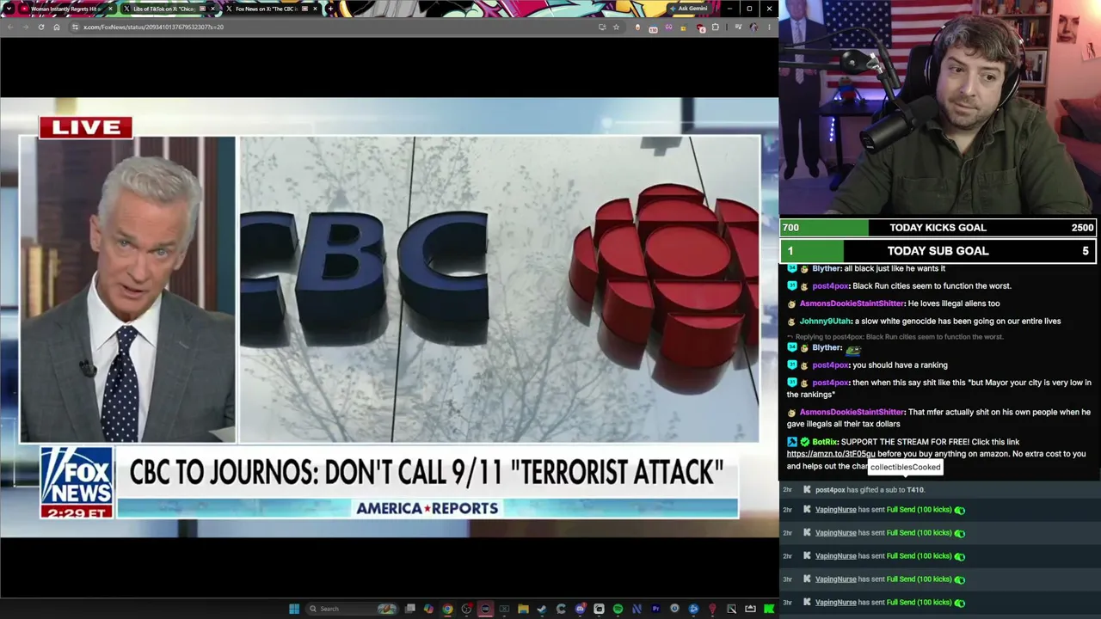Viewport: 1101px width, 619px height.
Task: Open Blyther's profile from "all black" message
Action: [x=827, y=268]
